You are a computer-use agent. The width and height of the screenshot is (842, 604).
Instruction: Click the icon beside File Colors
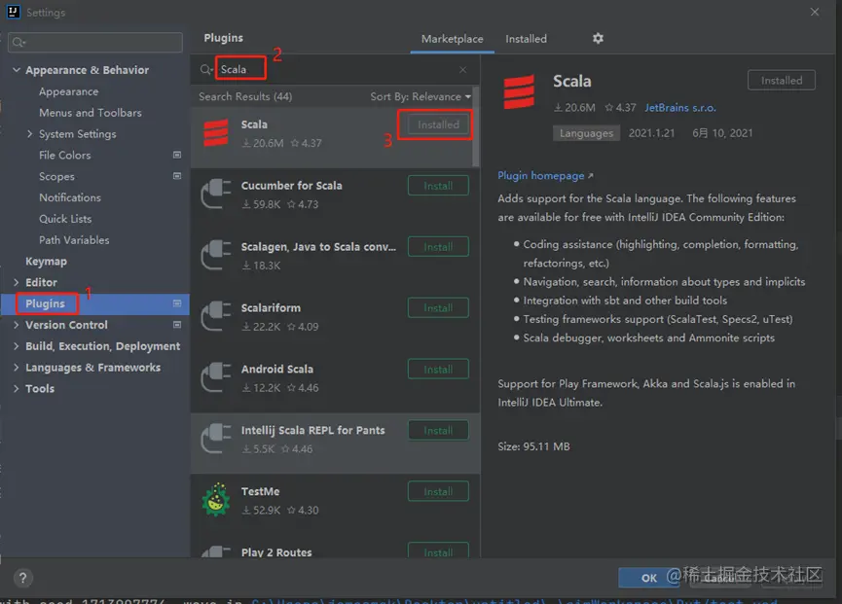177,156
